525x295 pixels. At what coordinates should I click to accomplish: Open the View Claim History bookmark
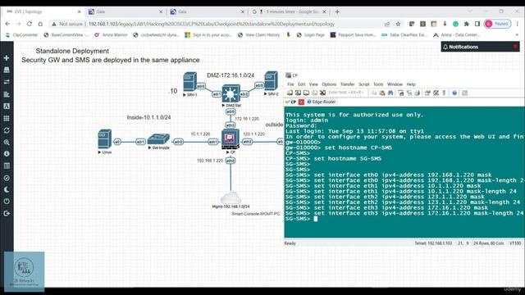pos(259,34)
